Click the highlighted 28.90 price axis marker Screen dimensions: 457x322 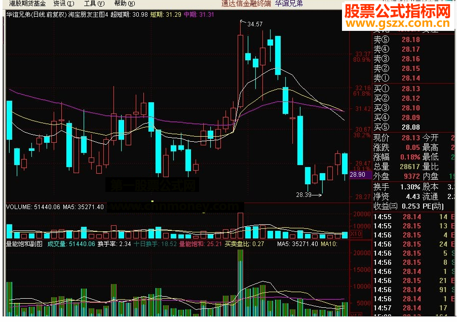click(x=361, y=174)
